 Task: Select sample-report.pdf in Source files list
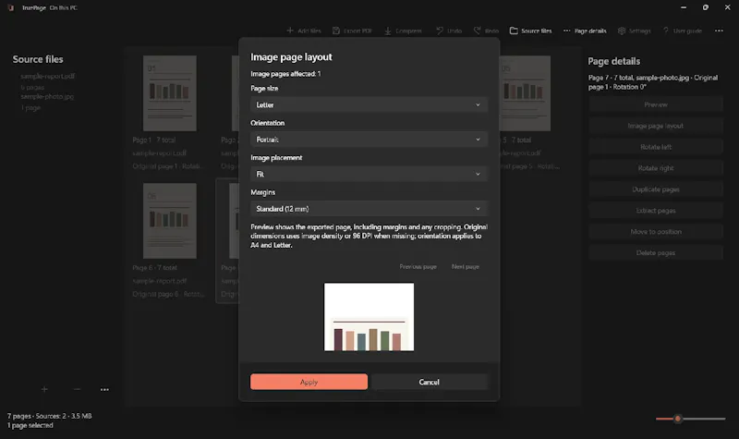click(x=48, y=76)
